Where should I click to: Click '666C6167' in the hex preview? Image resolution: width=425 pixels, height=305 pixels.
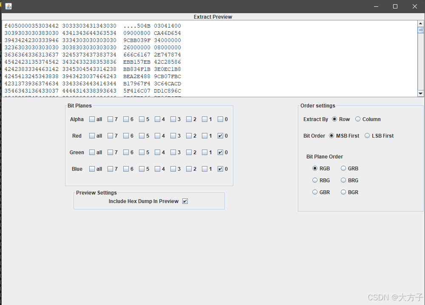click(x=137, y=55)
